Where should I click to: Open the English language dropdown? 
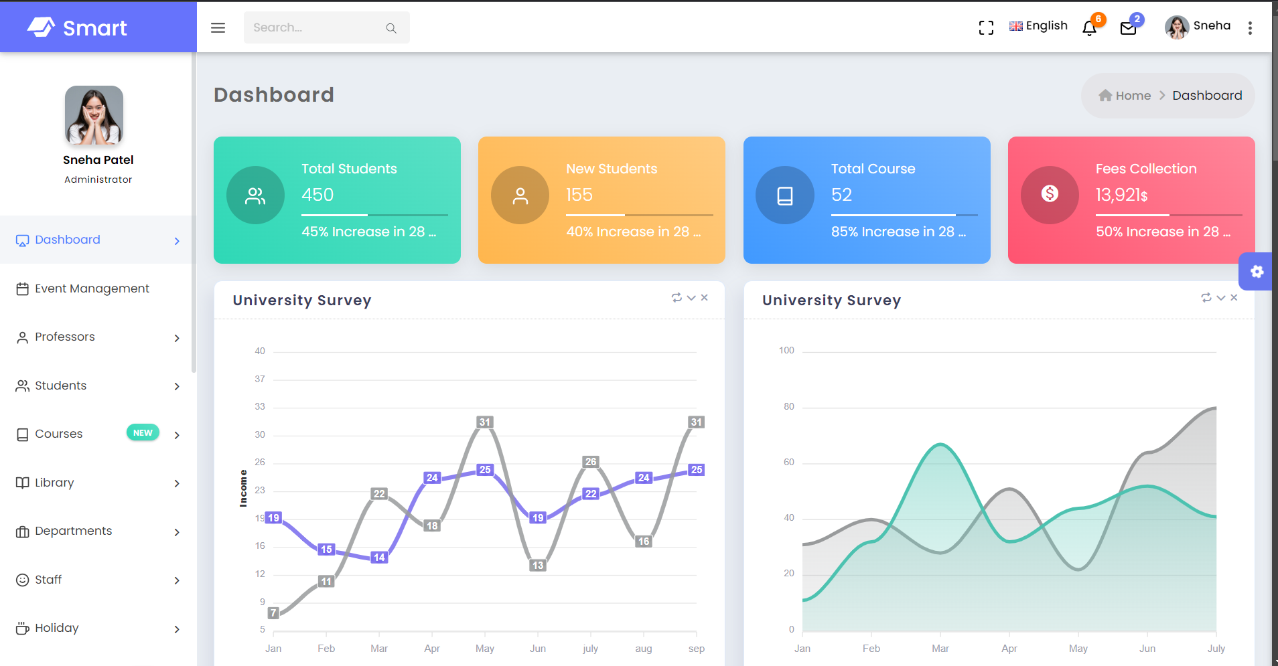click(1038, 26)
